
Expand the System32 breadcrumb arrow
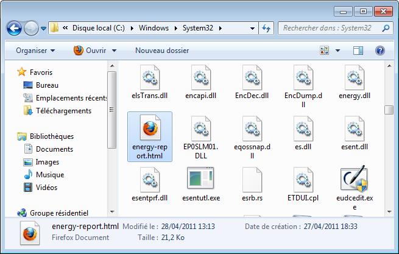tap(220, 28)
